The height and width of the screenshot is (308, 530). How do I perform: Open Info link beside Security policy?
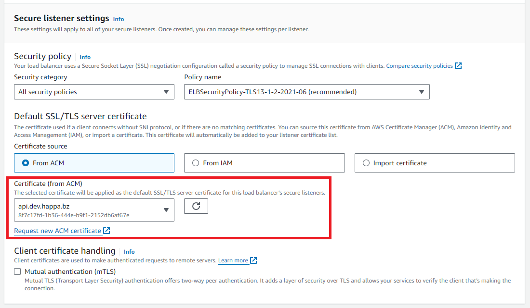[x=85, y=57]
